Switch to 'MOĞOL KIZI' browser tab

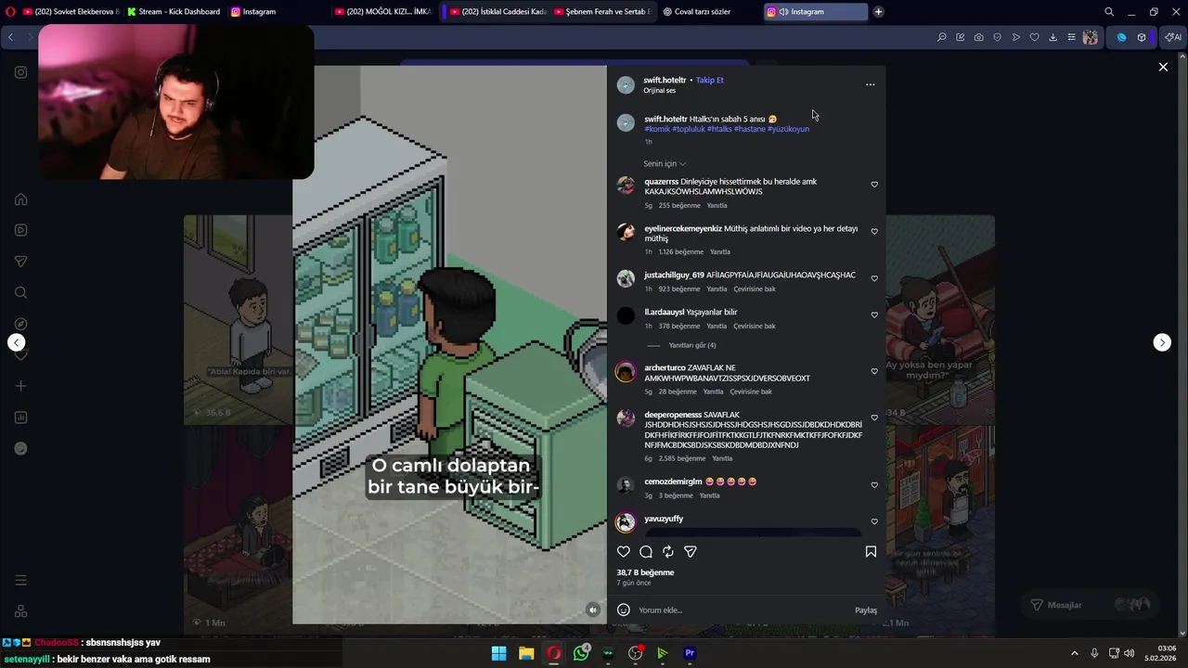tap(382, 12)
